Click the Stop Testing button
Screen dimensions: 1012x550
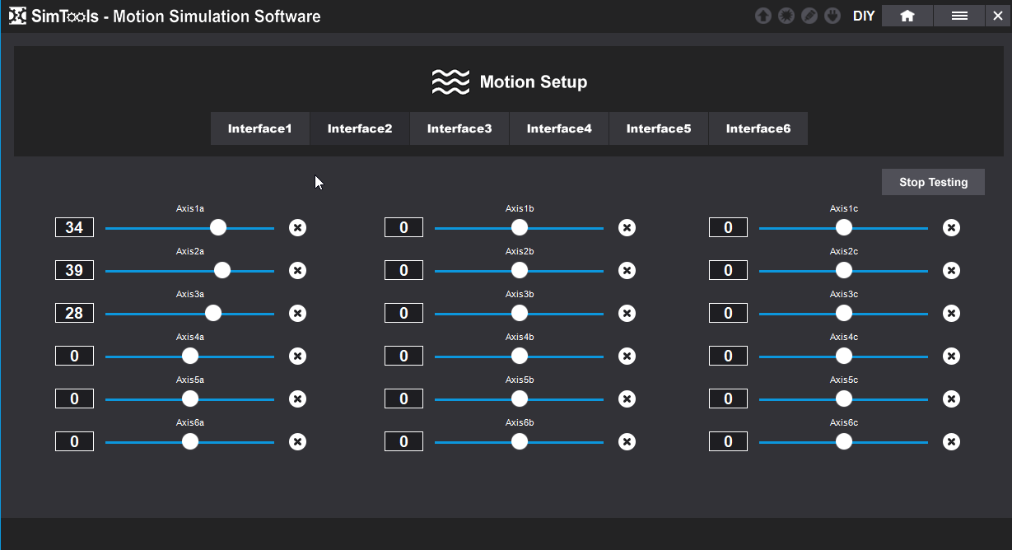pos(933,182)
